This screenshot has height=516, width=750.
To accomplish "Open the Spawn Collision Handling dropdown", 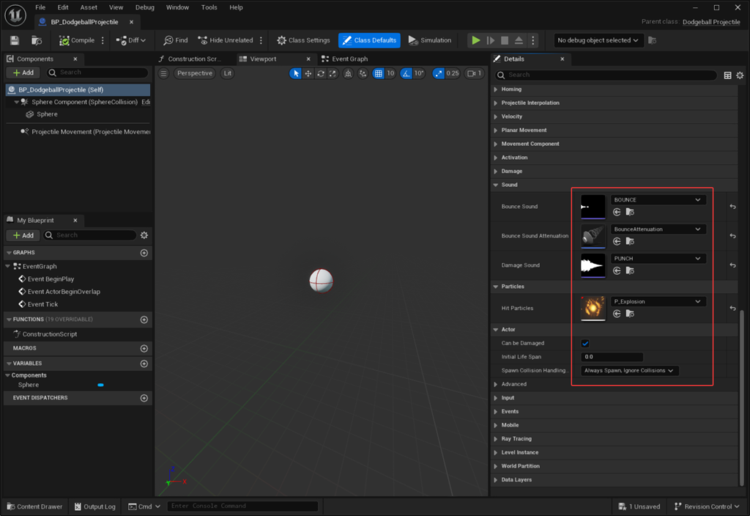I will [629, 371].
